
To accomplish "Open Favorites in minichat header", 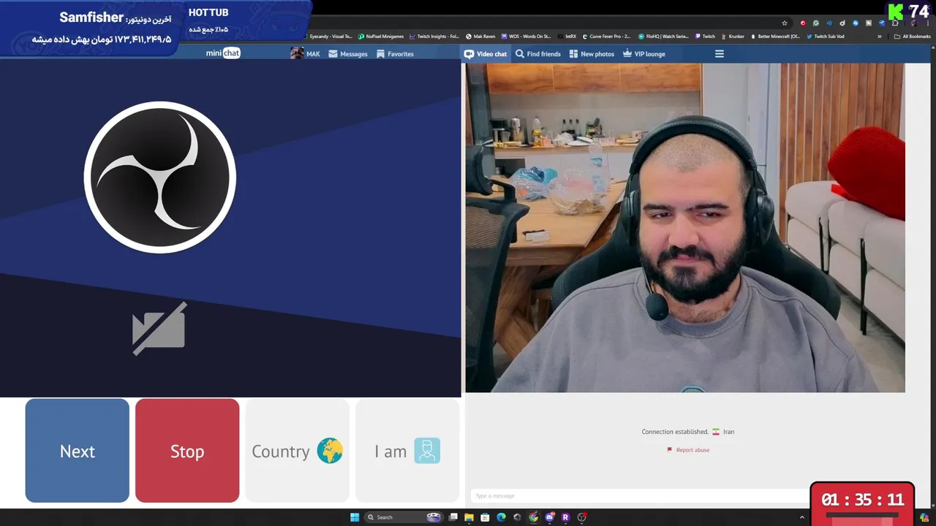I will 395,54.
